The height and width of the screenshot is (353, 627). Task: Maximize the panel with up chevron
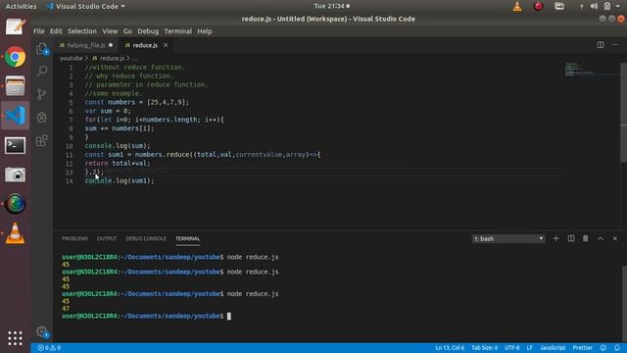click(601, 238)
